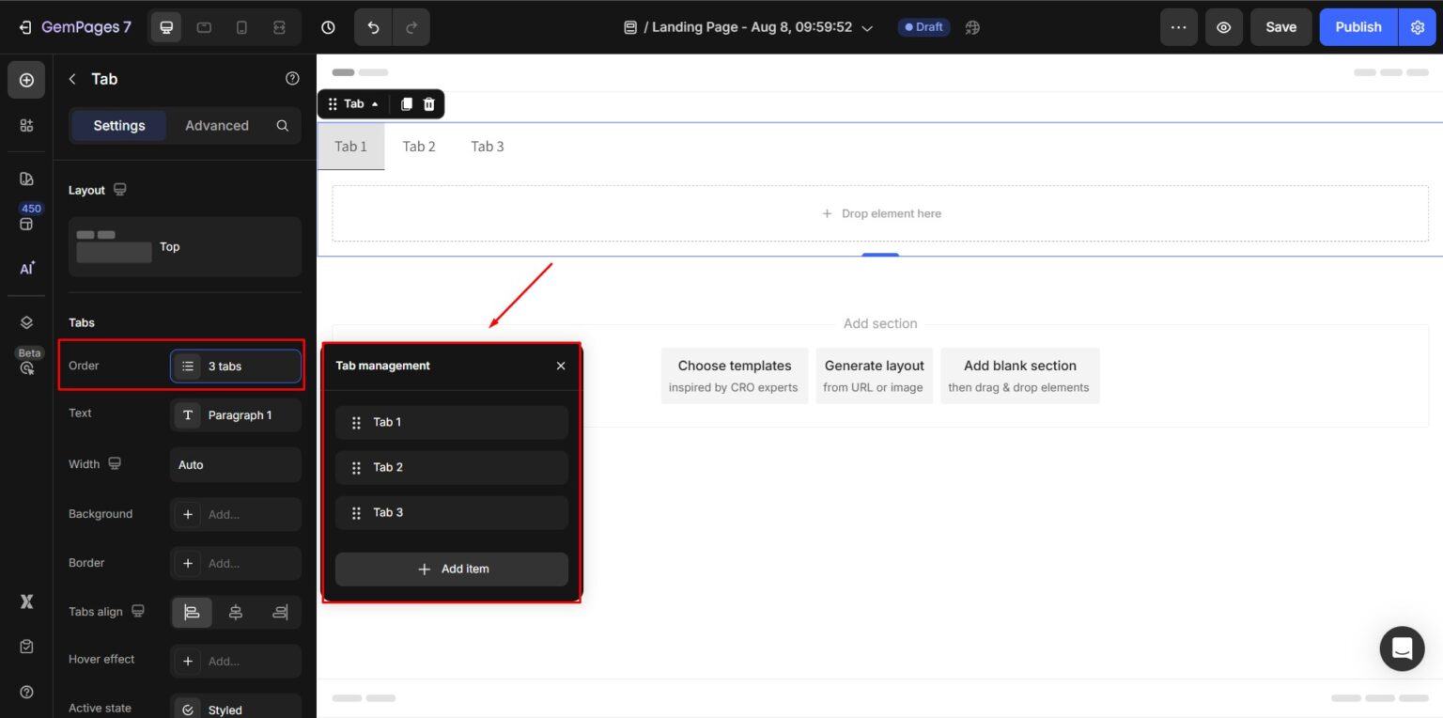The width and height of the screenshot is (1443, 718).
Task: Select left Tabs align option
Action: (192, 612)
